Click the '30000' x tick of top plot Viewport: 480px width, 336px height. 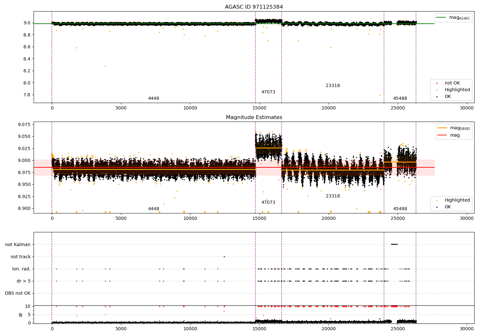pyautogui.click(x=467, y=108)
